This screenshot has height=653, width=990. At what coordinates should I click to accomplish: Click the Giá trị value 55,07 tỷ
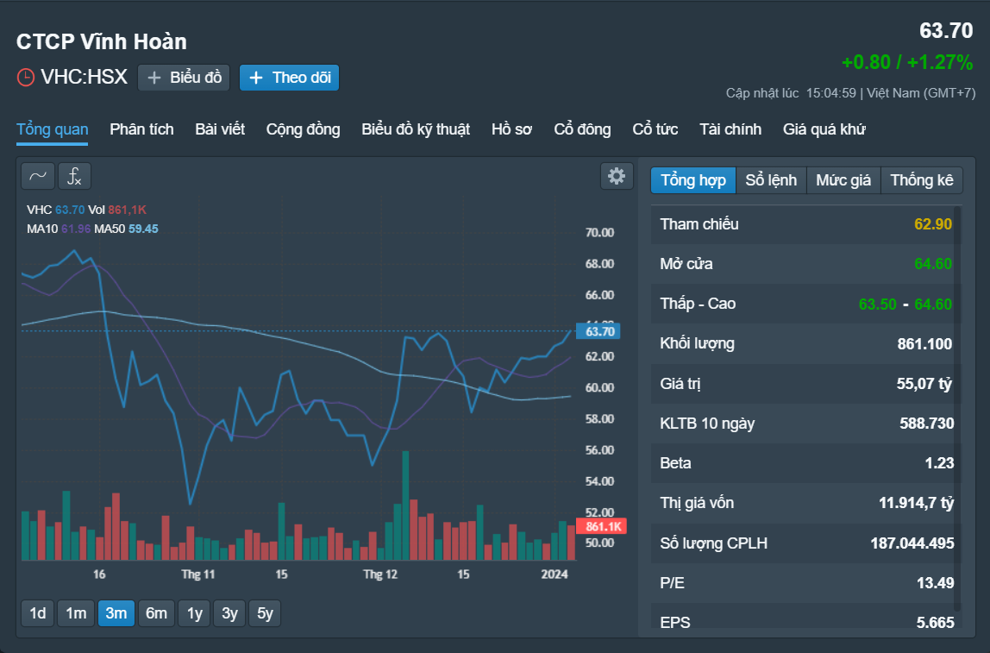[x=924, y=384]
